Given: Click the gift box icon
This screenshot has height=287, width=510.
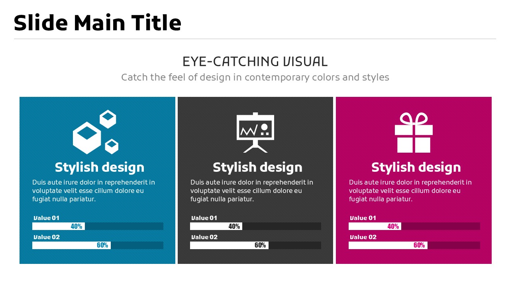Looking at the screenshot, I should (414, 133).
